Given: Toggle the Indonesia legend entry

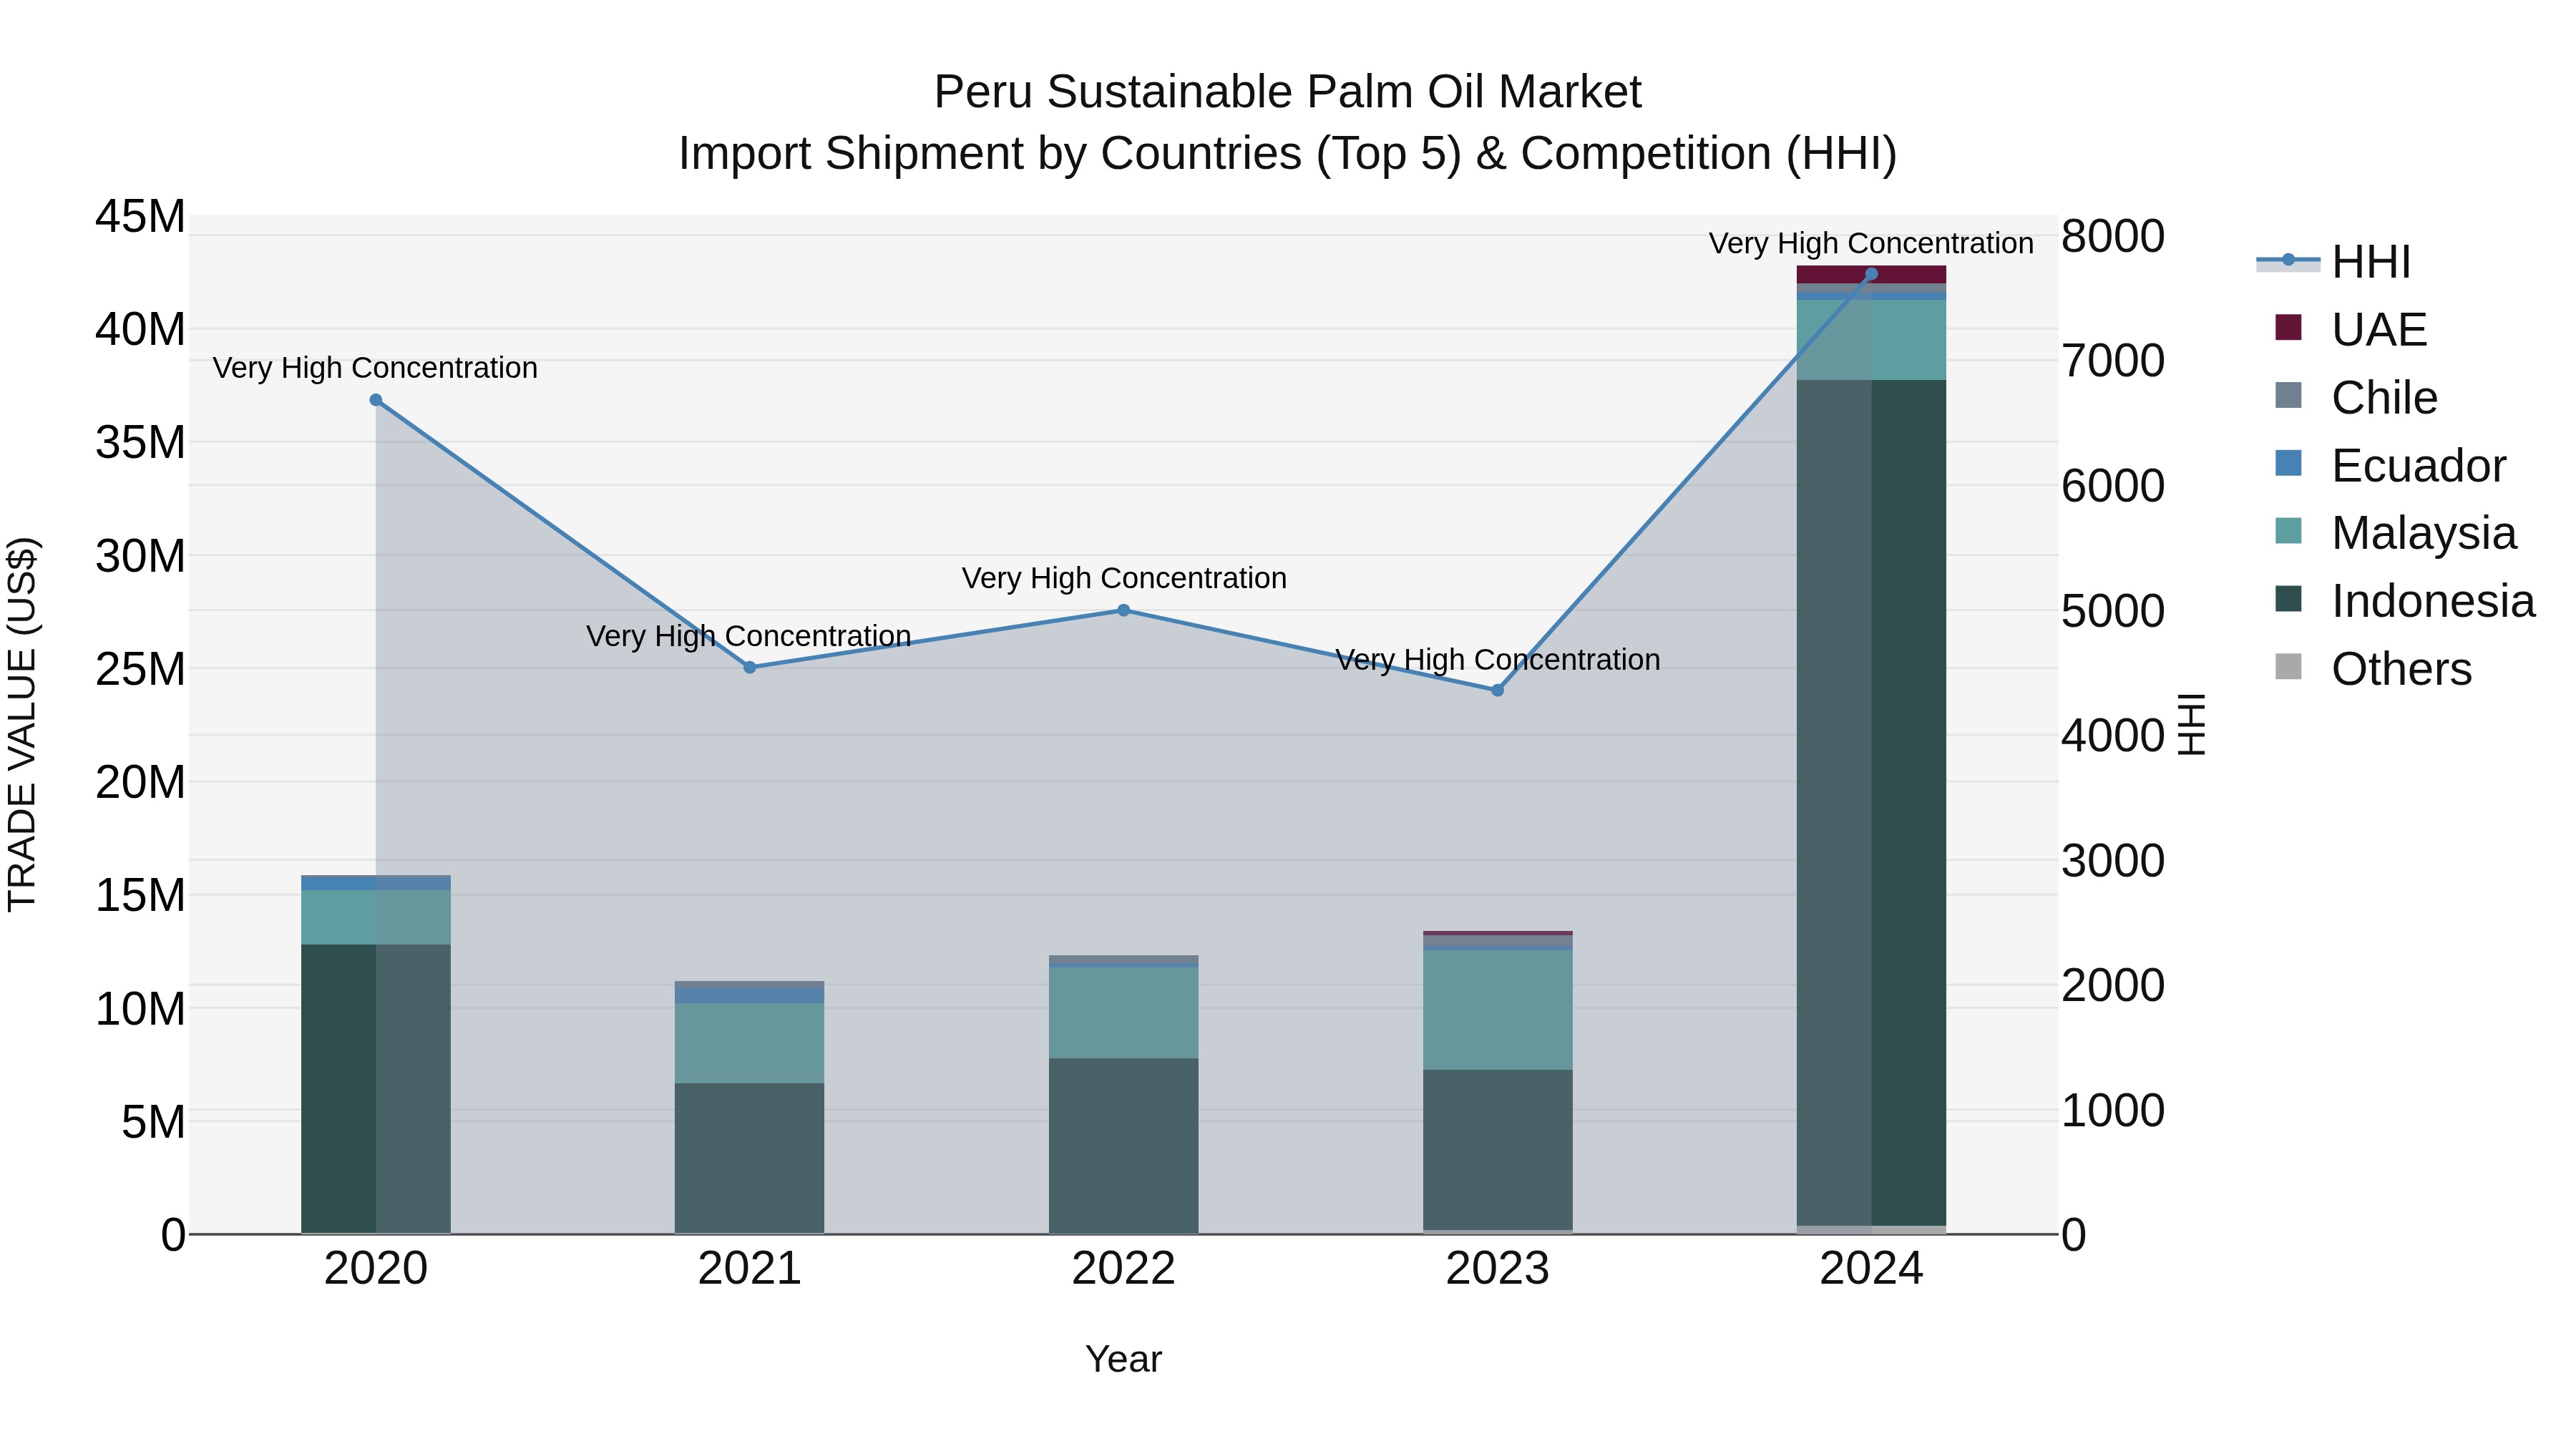Looking at the screenshot, I should (2404, 601).
